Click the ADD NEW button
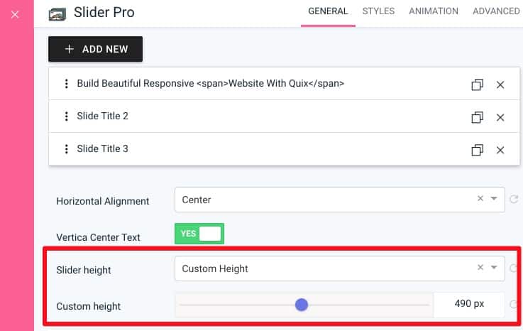Image resolution: width=523 pixels, height=331 pixels. click(95, 49)
